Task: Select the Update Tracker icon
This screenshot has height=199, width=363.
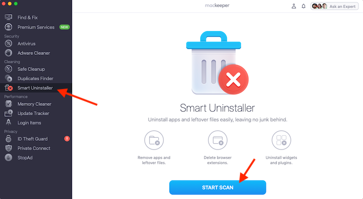Action: click(8, 113)
